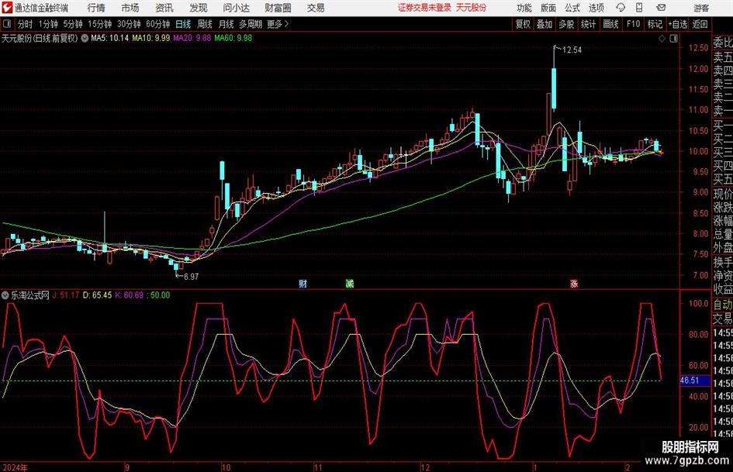Open the 行情 menu
The width and height of the screenshot is (733, 472).
(x=96, y=8)
